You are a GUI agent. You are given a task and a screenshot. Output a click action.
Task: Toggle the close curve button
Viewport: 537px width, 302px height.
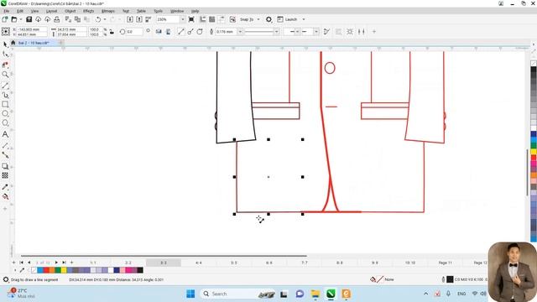[x=326, y=32]
